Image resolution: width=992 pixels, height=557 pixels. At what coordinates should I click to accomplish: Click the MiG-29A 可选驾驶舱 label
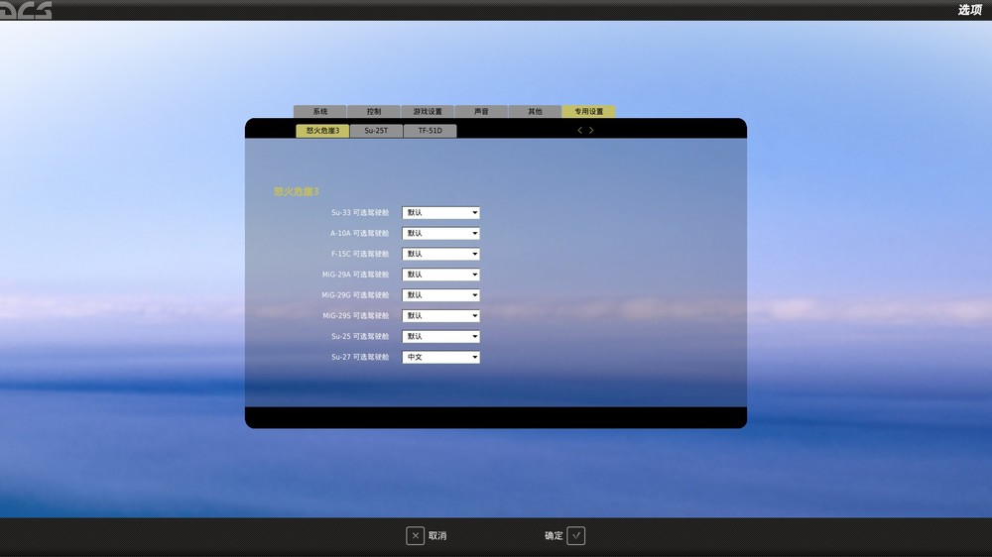(355, 275)
